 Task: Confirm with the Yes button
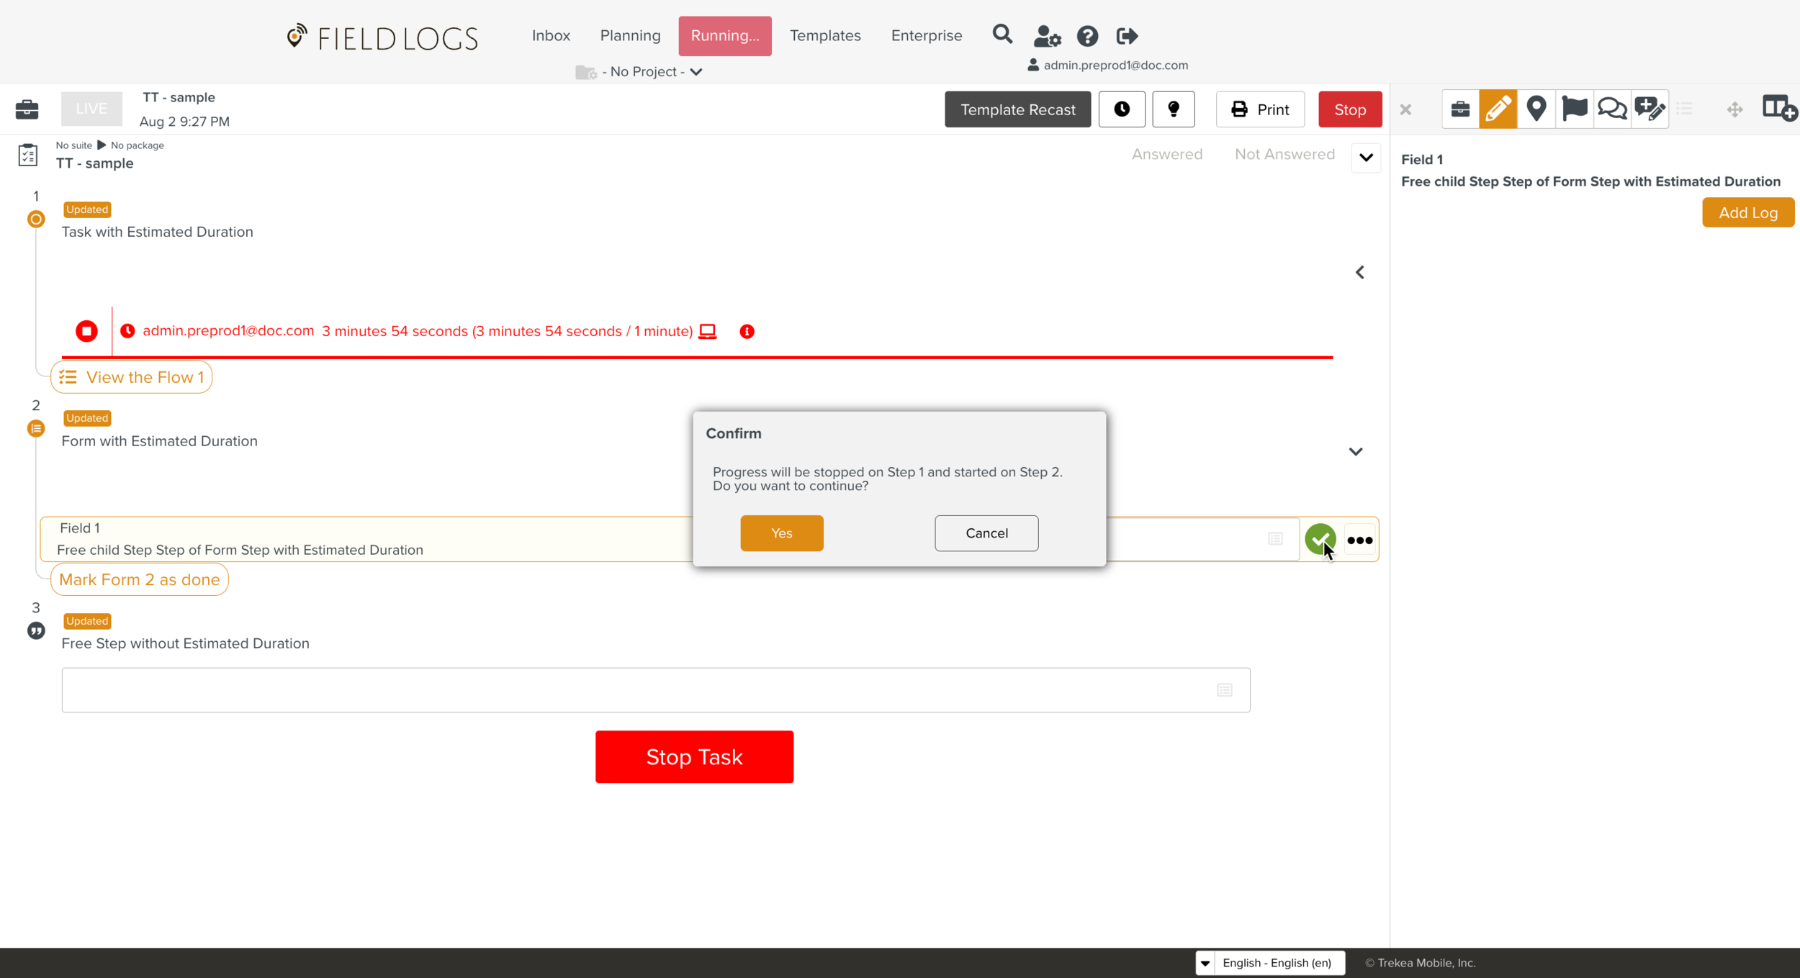pyautogui.click(x=781, y=533)
